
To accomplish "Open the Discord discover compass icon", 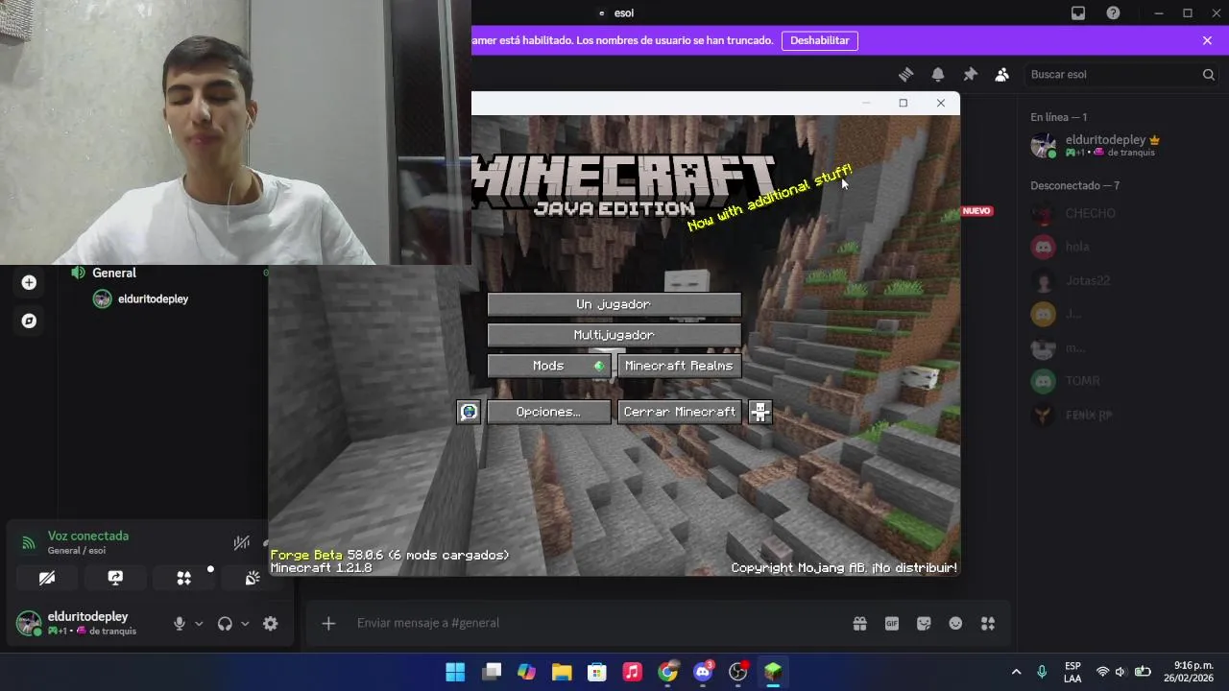I will (x=29, y=321).
